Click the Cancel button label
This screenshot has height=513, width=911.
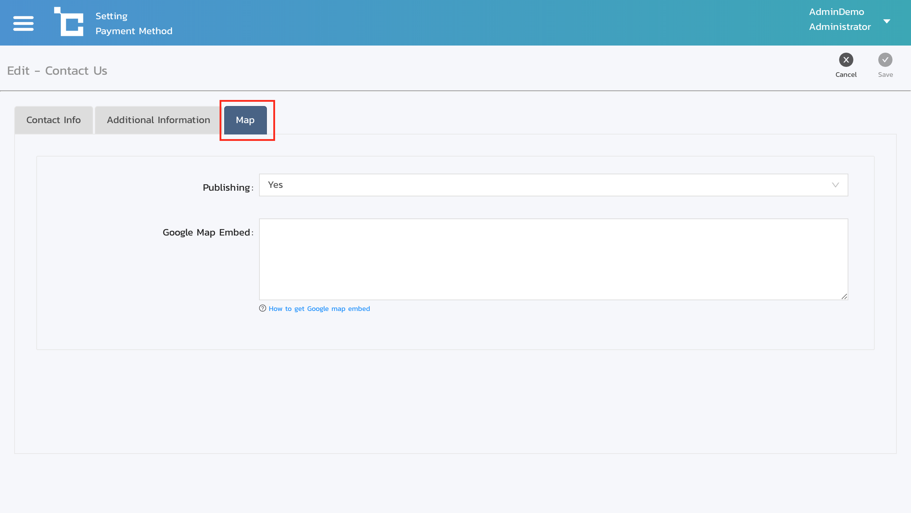846,75
